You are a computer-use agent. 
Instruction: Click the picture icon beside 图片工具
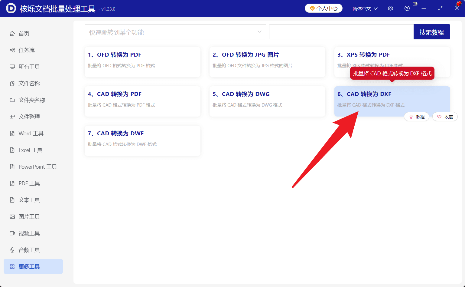point(12,216)
